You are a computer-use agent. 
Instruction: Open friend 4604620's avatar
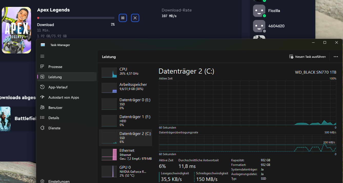[x=259, y=26]
